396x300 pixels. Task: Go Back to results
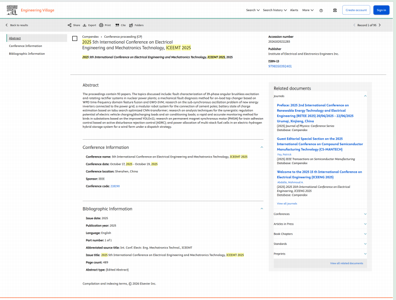pyautogui.click(x=17, y=25)
